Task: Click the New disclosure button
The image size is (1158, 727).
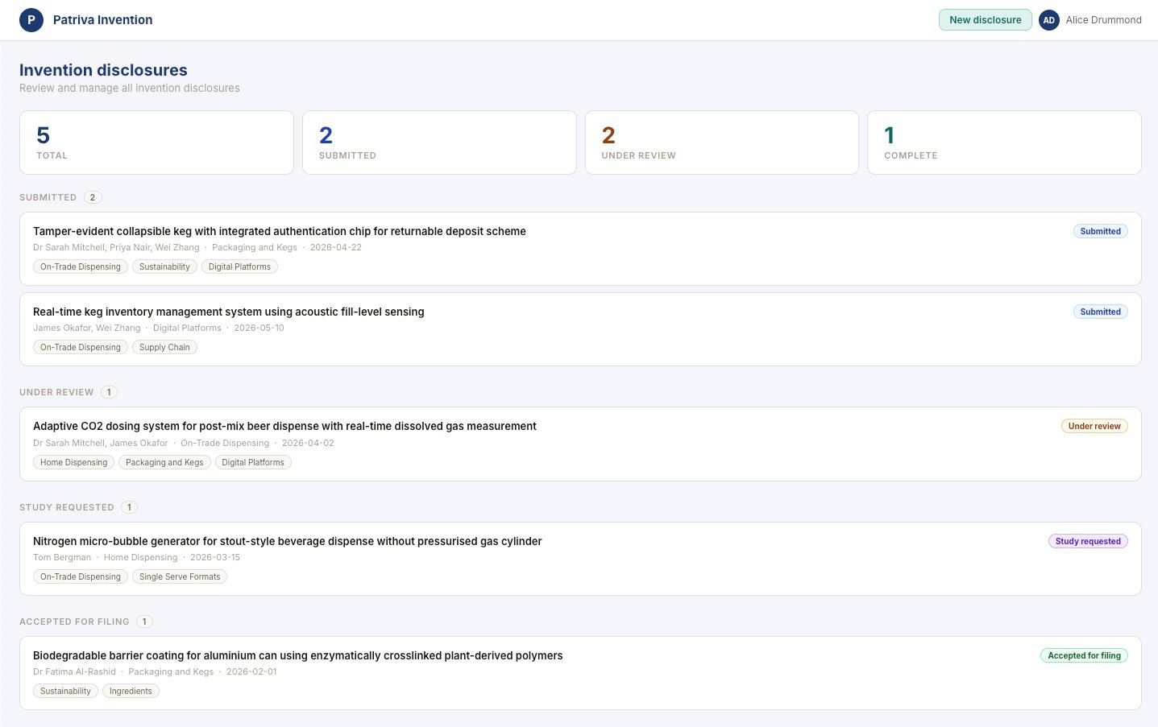Action: point(985,20)
